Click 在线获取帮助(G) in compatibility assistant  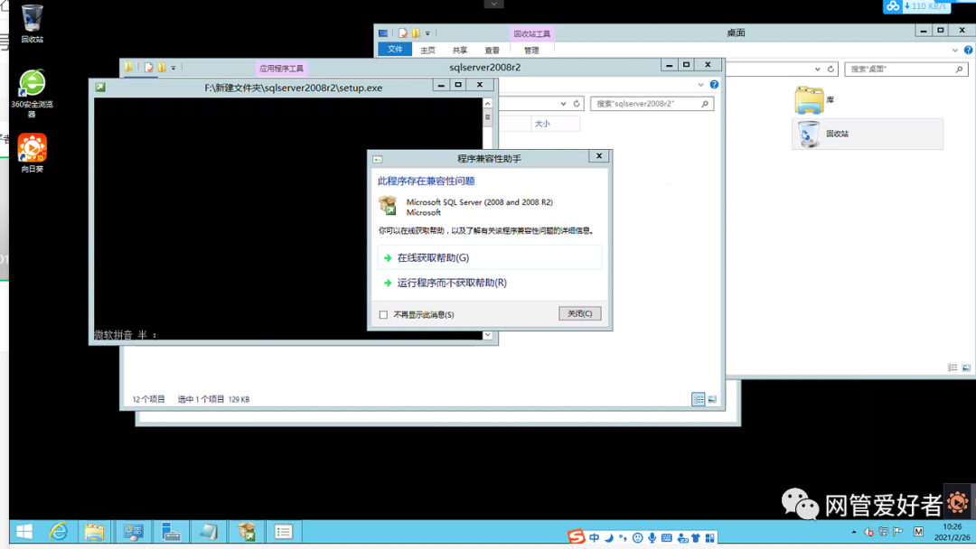489,257
